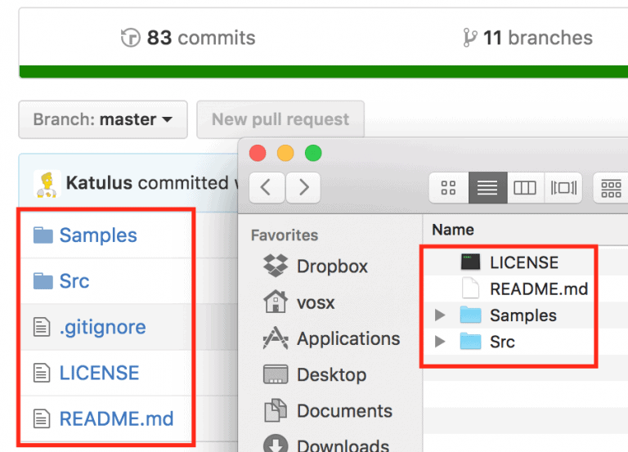
Task: Open Katulus profile link
Action: tap(99, 183)
